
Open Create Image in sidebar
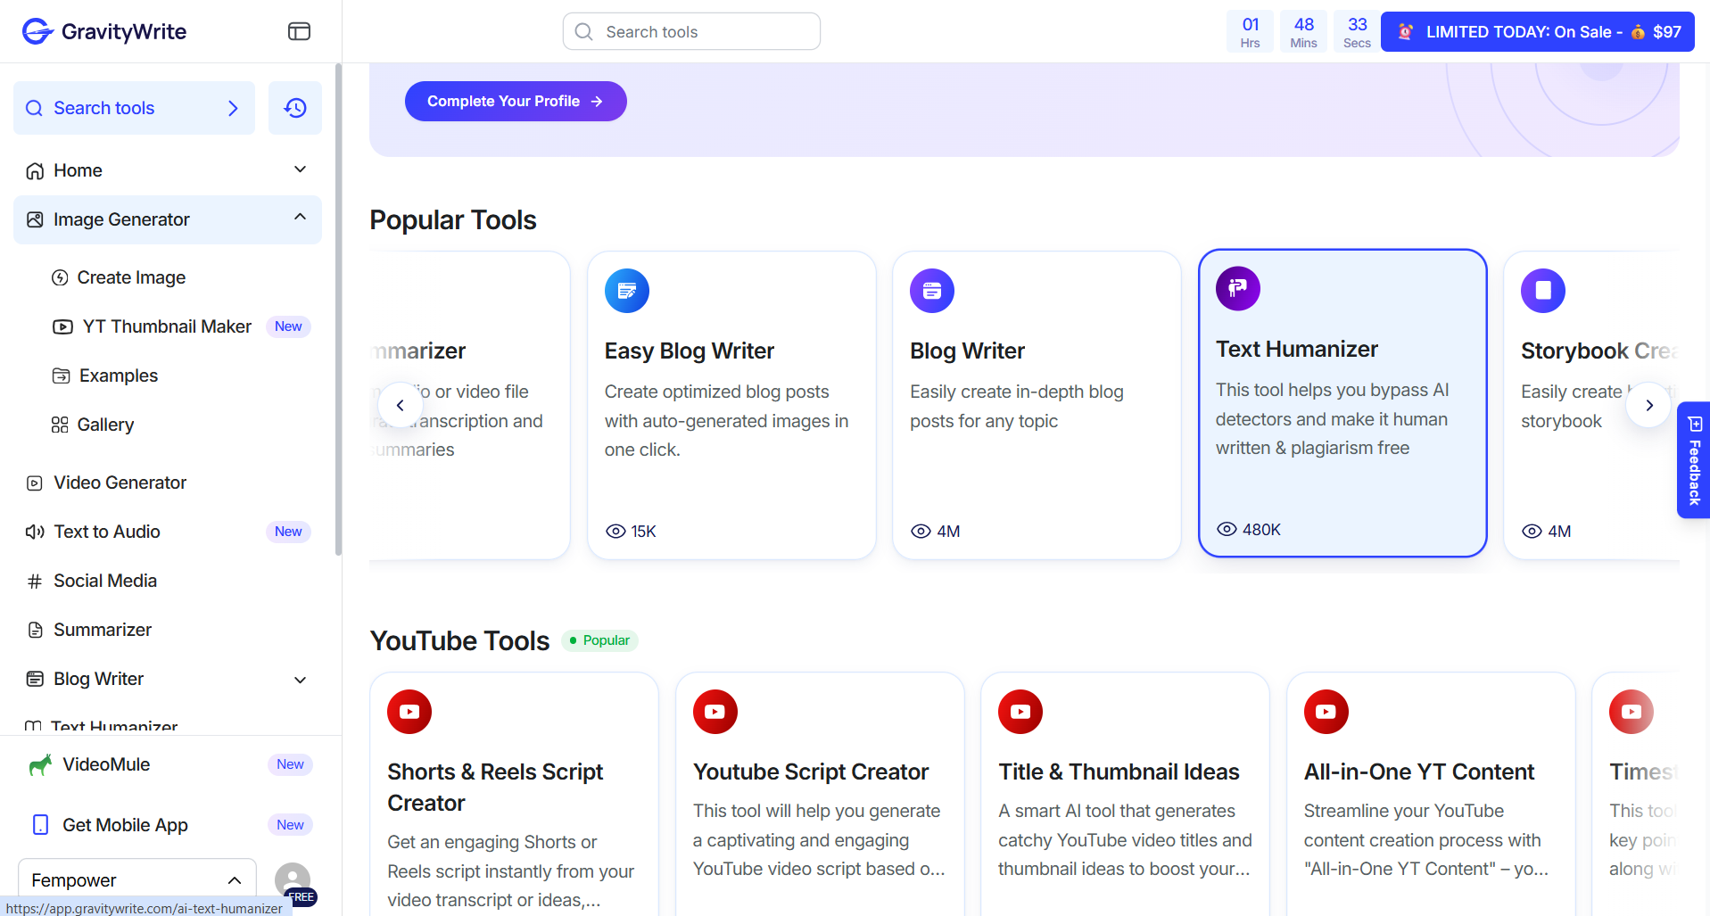tap(131, 277)
